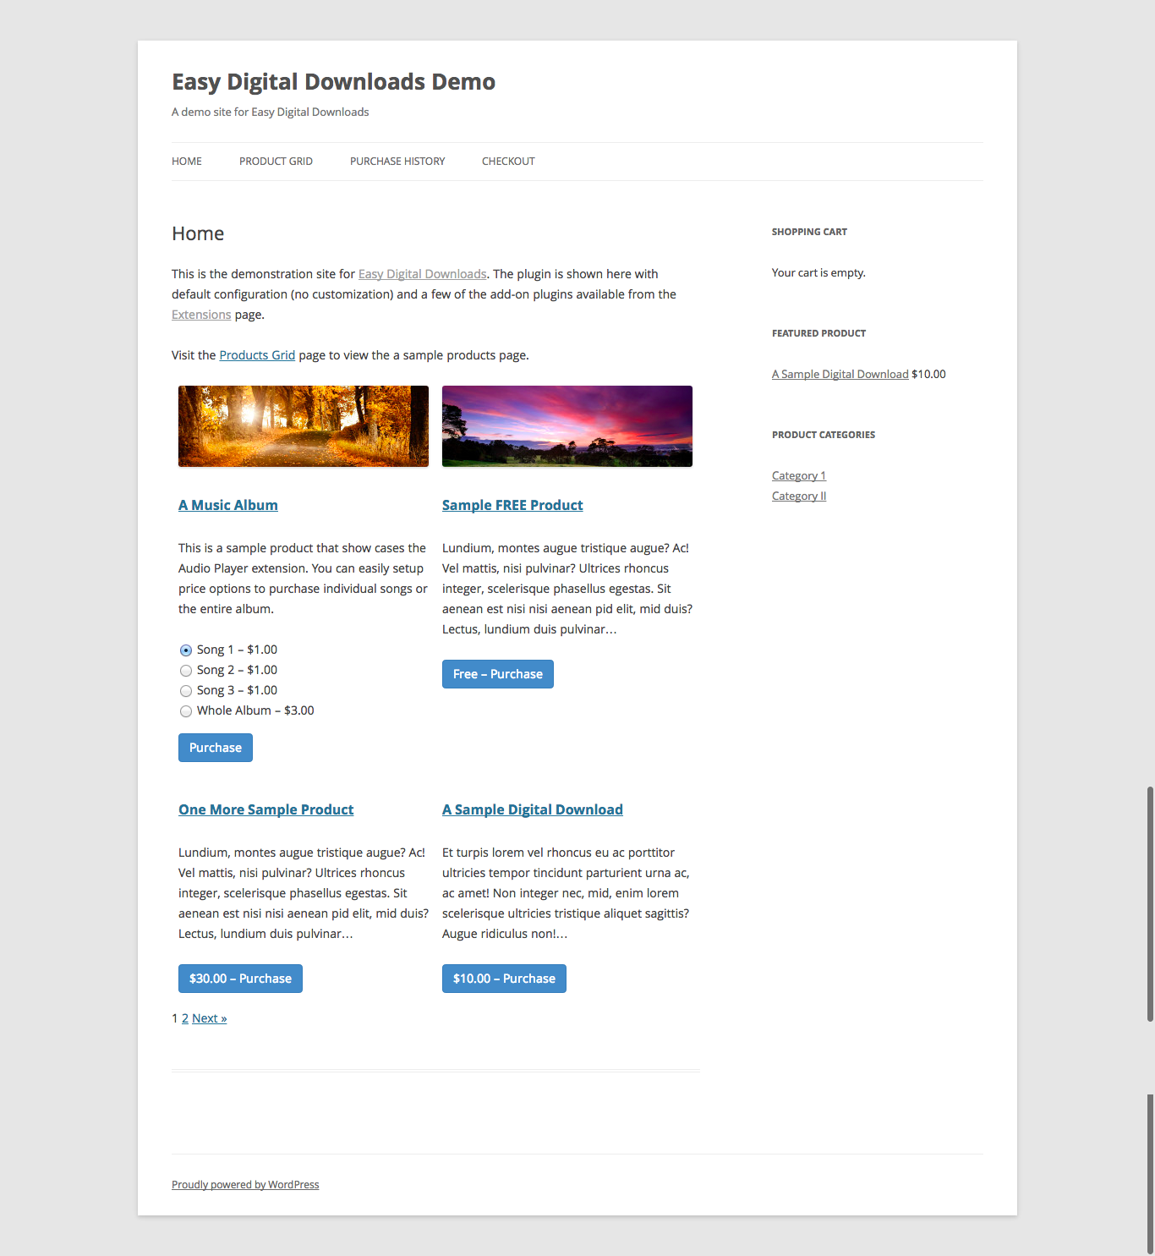Click the $30.00 – Purchase button
Viewport: 1155px width, 1256px height.
240,979
